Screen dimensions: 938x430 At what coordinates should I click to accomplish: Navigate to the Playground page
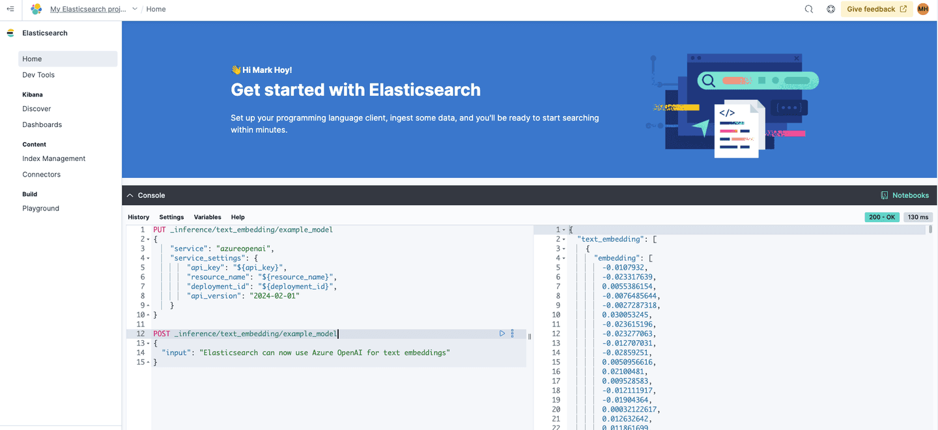point(40,208)
